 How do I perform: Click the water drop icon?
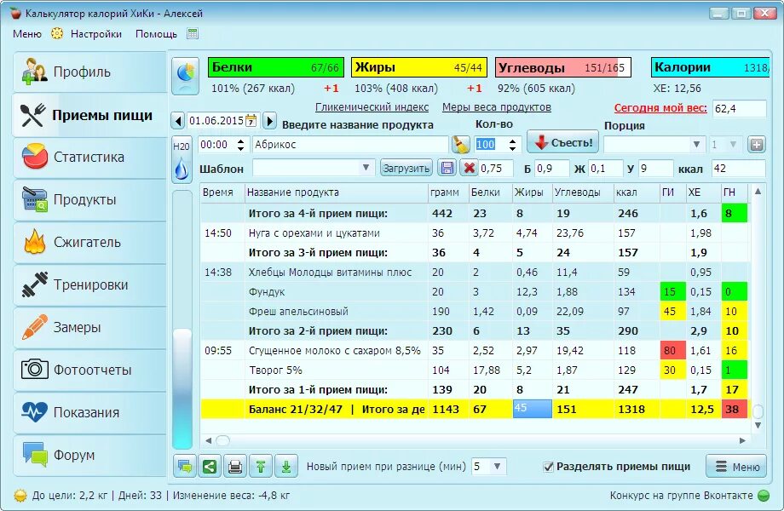(x=182, y=169)
